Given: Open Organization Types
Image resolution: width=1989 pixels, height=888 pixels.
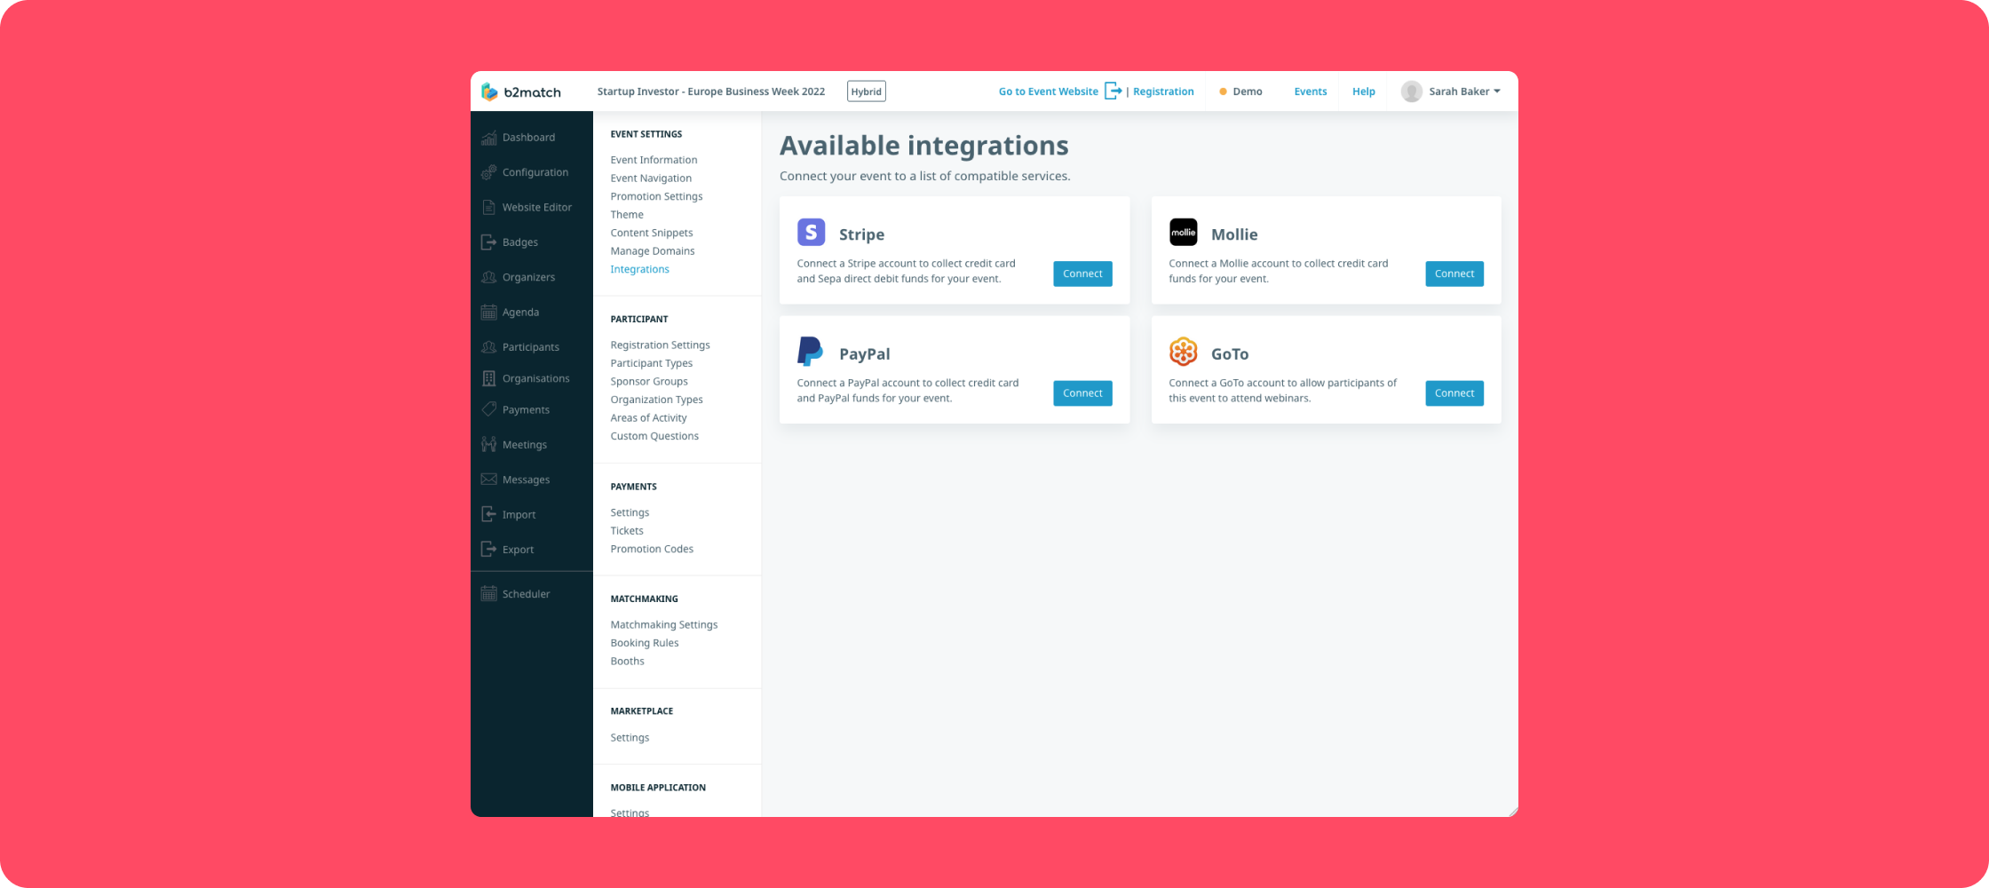Looking at the screenshot, I should pyautogui.click(x=656, y=400).
